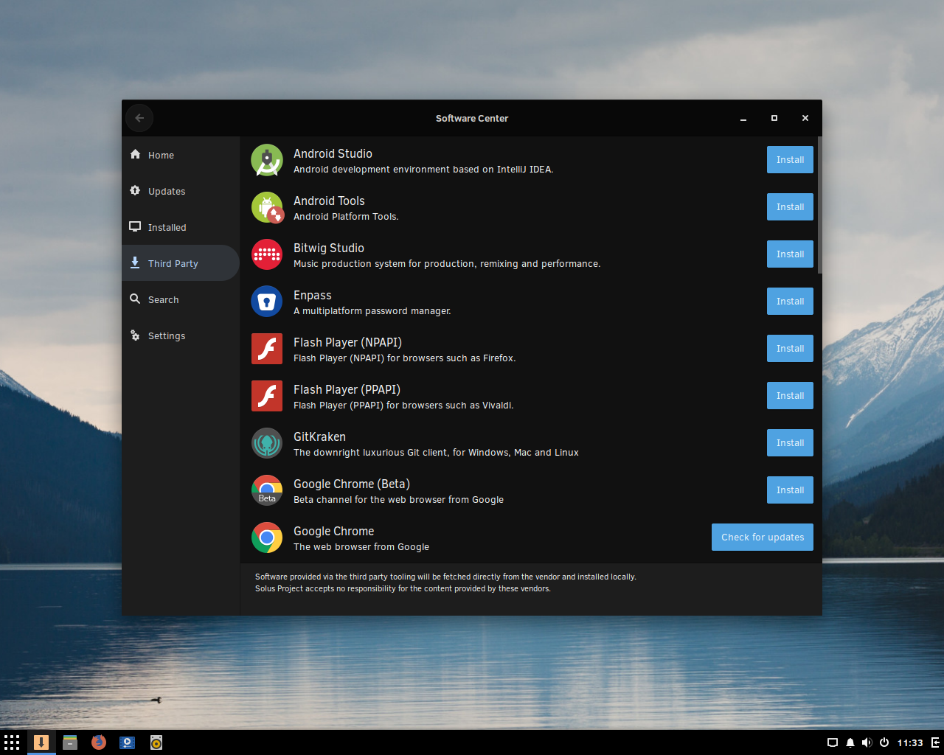Image resolution: width=944 pixels, height=755 pixels.
Task: Click the Bitwig Studio title text
Action: (x=329, y=248)
